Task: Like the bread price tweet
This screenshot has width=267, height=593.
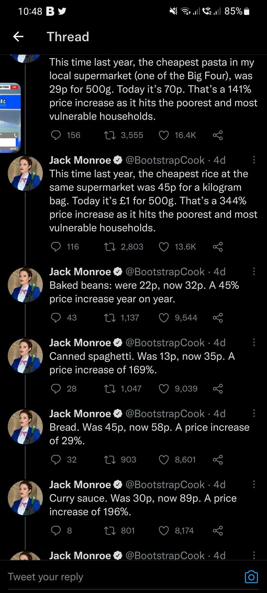Action: point(164,460)
